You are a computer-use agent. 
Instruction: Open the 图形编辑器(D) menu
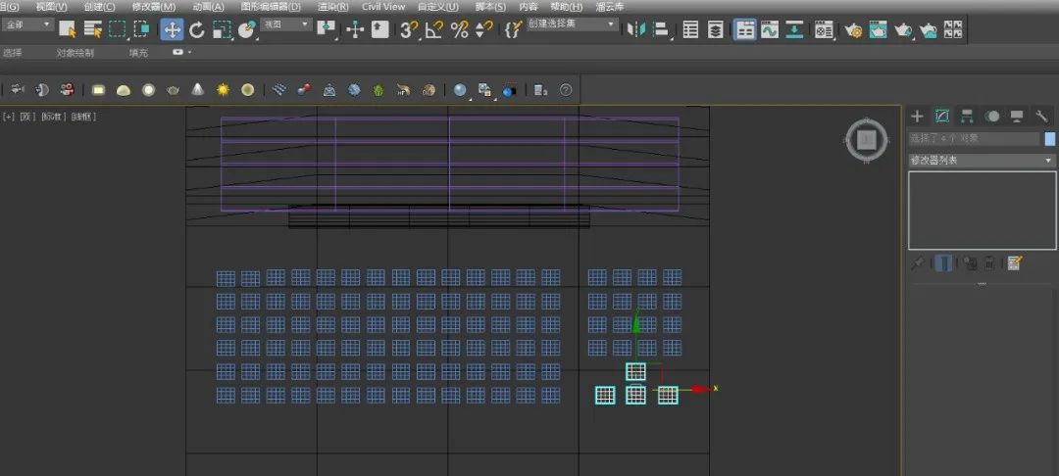(x=271, y=6)
